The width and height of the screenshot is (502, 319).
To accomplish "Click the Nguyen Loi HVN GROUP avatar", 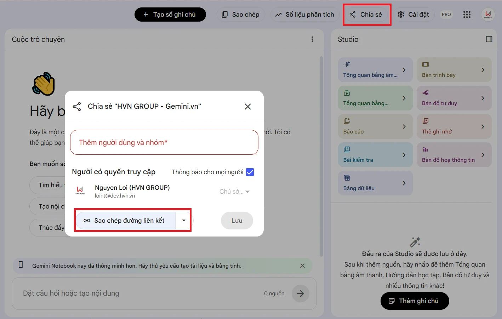I will [80, 191].
